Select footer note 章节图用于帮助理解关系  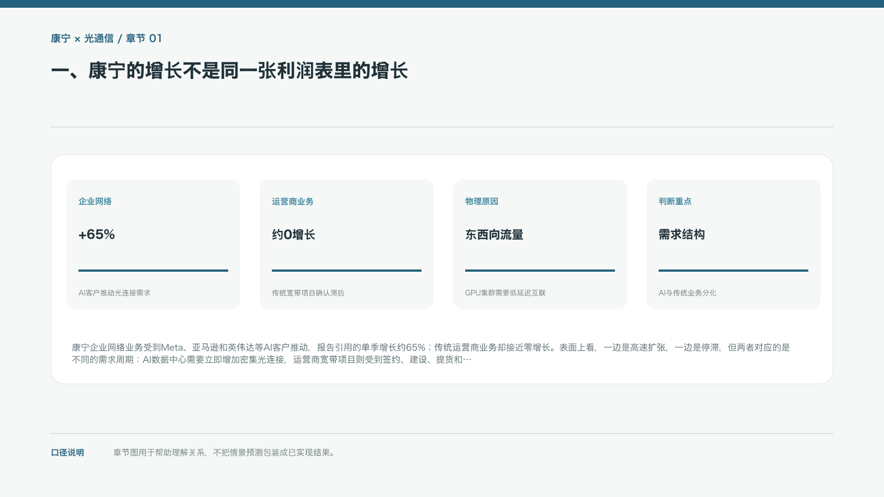click(224, 452)
